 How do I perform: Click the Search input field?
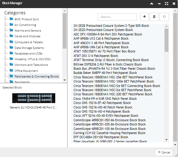[x=117, y=17]
